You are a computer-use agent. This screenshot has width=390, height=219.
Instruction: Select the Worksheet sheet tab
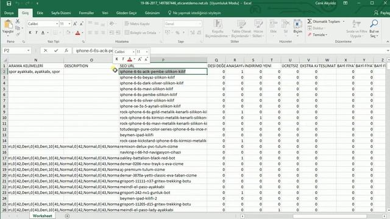[x=43, y=216]
